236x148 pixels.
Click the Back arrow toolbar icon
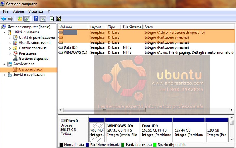[4, 19]
